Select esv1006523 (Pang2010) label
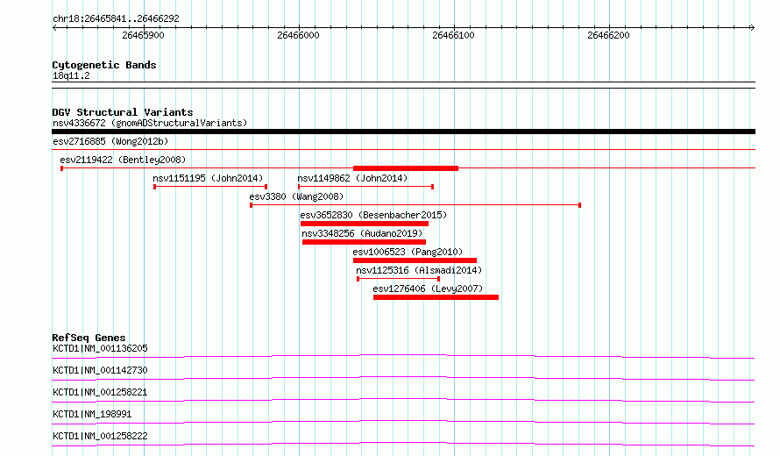Image resolution: width=780 pixels, height=456 pixels. (x=408, y=252)
